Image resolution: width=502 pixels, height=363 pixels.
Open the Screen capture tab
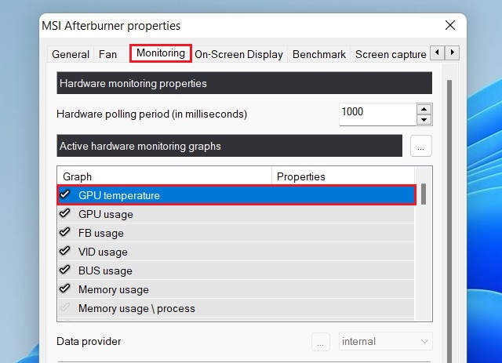(x=391, y=54)
